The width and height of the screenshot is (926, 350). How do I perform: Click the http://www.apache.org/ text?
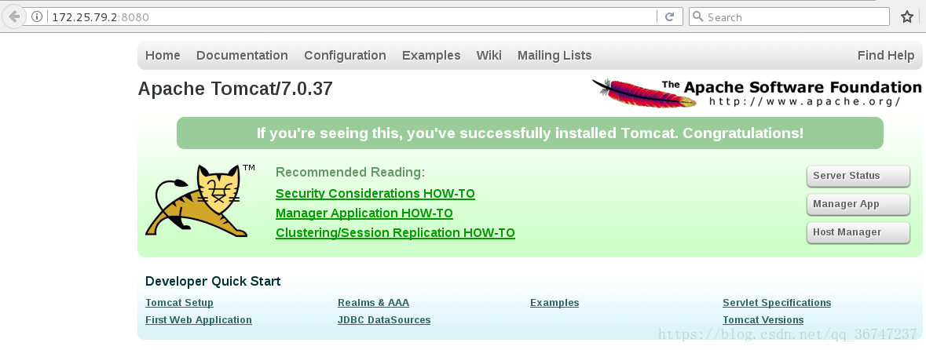pyautogui.click(x=804, y=101)
